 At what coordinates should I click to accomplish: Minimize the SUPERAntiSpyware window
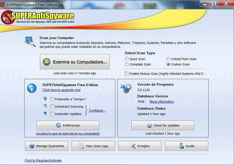(x=205, y=4)
